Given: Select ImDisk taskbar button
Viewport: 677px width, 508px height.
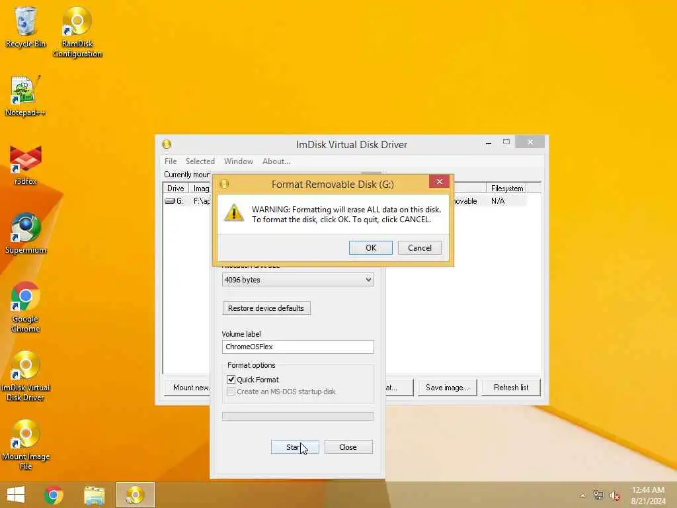Looking at the screenshot, I should tap(135, 495).
